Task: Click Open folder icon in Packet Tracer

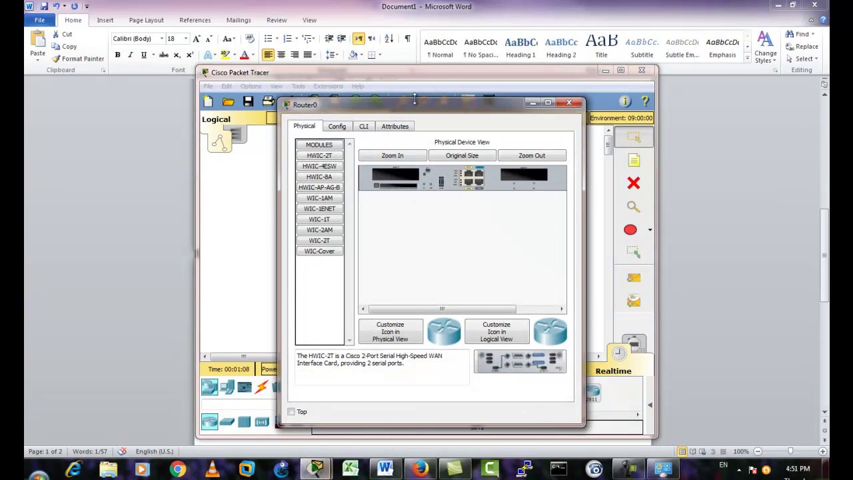Action: pos(228,101)
